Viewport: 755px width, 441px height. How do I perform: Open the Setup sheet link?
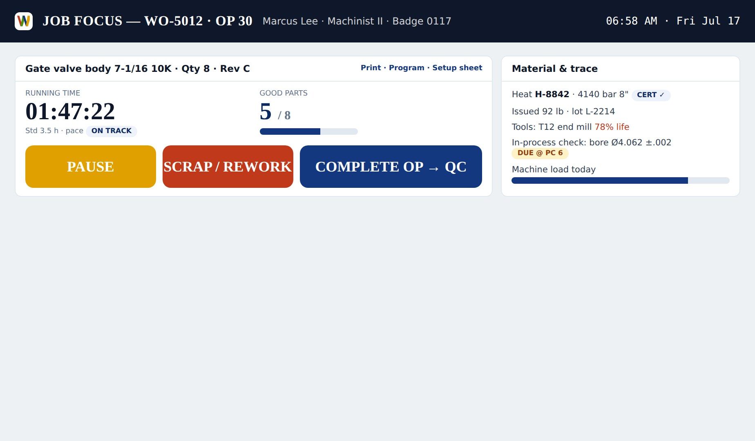457,68
